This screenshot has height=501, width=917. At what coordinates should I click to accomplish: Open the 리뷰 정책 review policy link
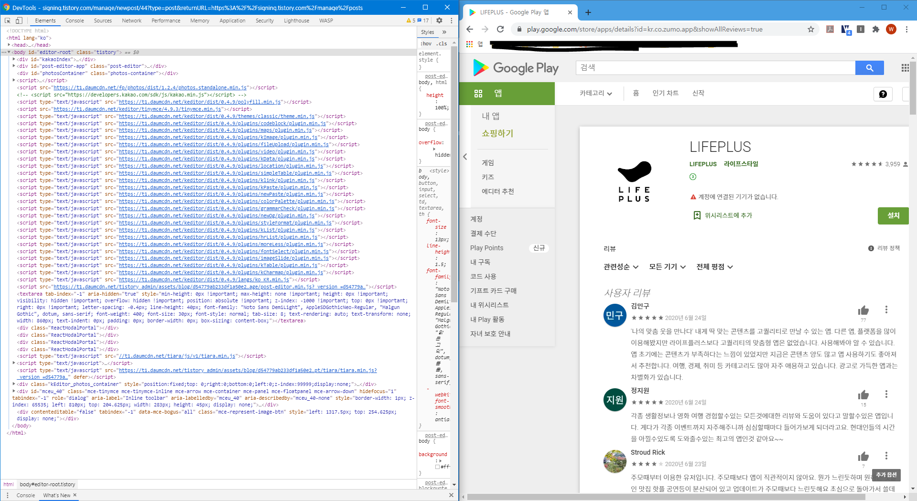884,248
